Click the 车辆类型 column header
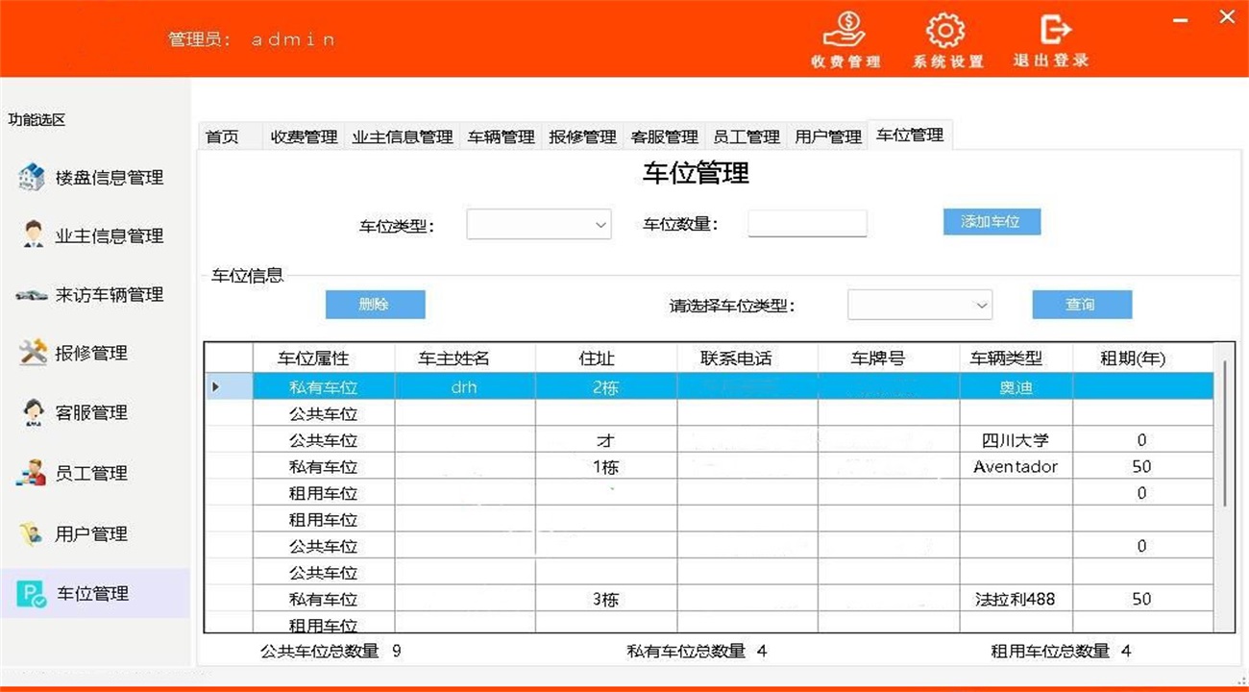 (1016, 358)
